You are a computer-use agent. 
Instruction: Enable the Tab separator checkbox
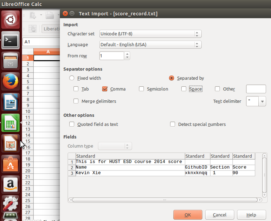tap(76, 89)
